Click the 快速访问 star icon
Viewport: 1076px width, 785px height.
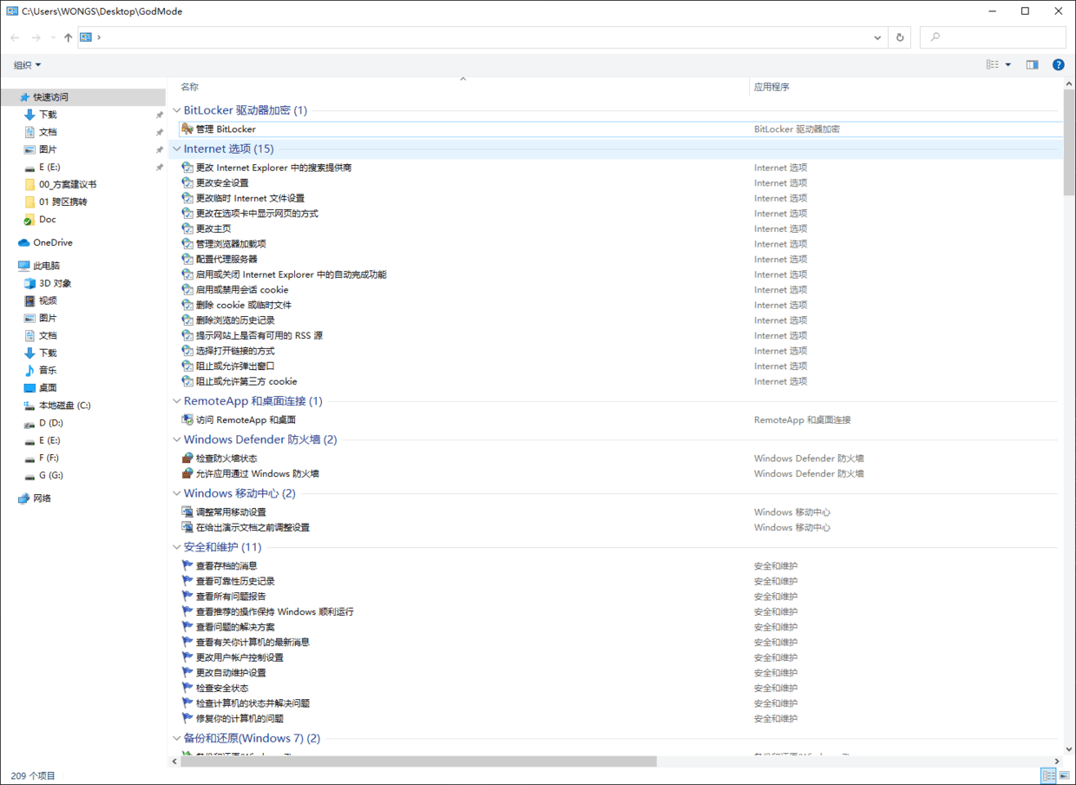[x=24, y=97]
